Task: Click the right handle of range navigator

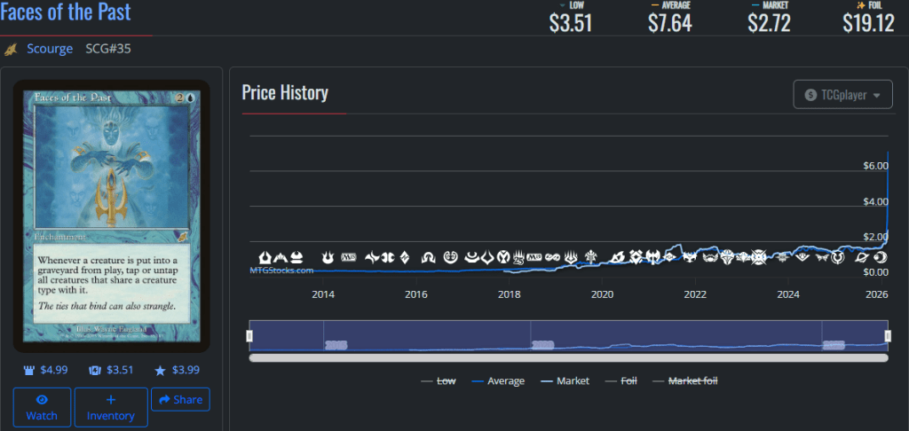Action: [x=888, y=335]
